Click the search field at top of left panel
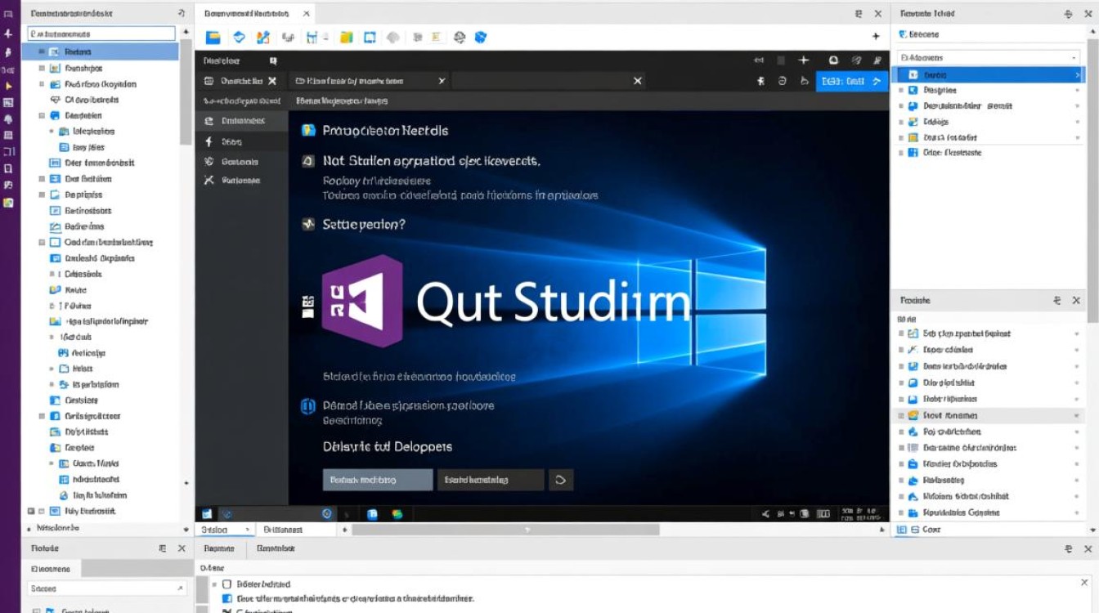 pyautogui.click(x=101, y=34)
